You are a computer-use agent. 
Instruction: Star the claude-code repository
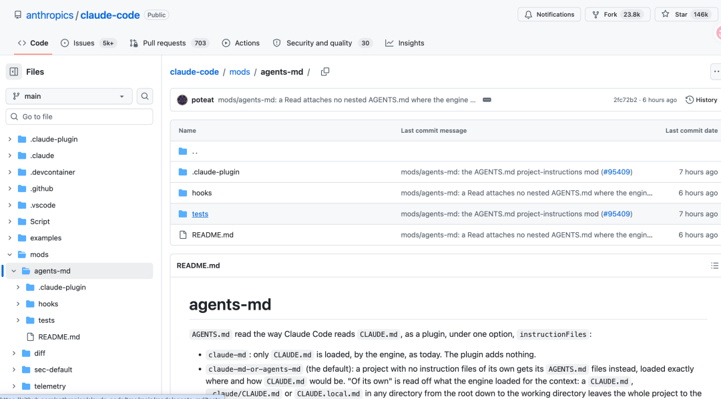tap(686, 14)
